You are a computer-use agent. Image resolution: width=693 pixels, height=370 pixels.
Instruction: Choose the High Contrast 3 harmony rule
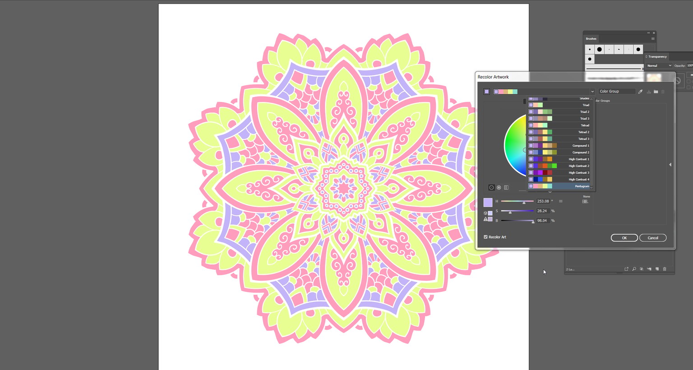[x=559, y=173]
